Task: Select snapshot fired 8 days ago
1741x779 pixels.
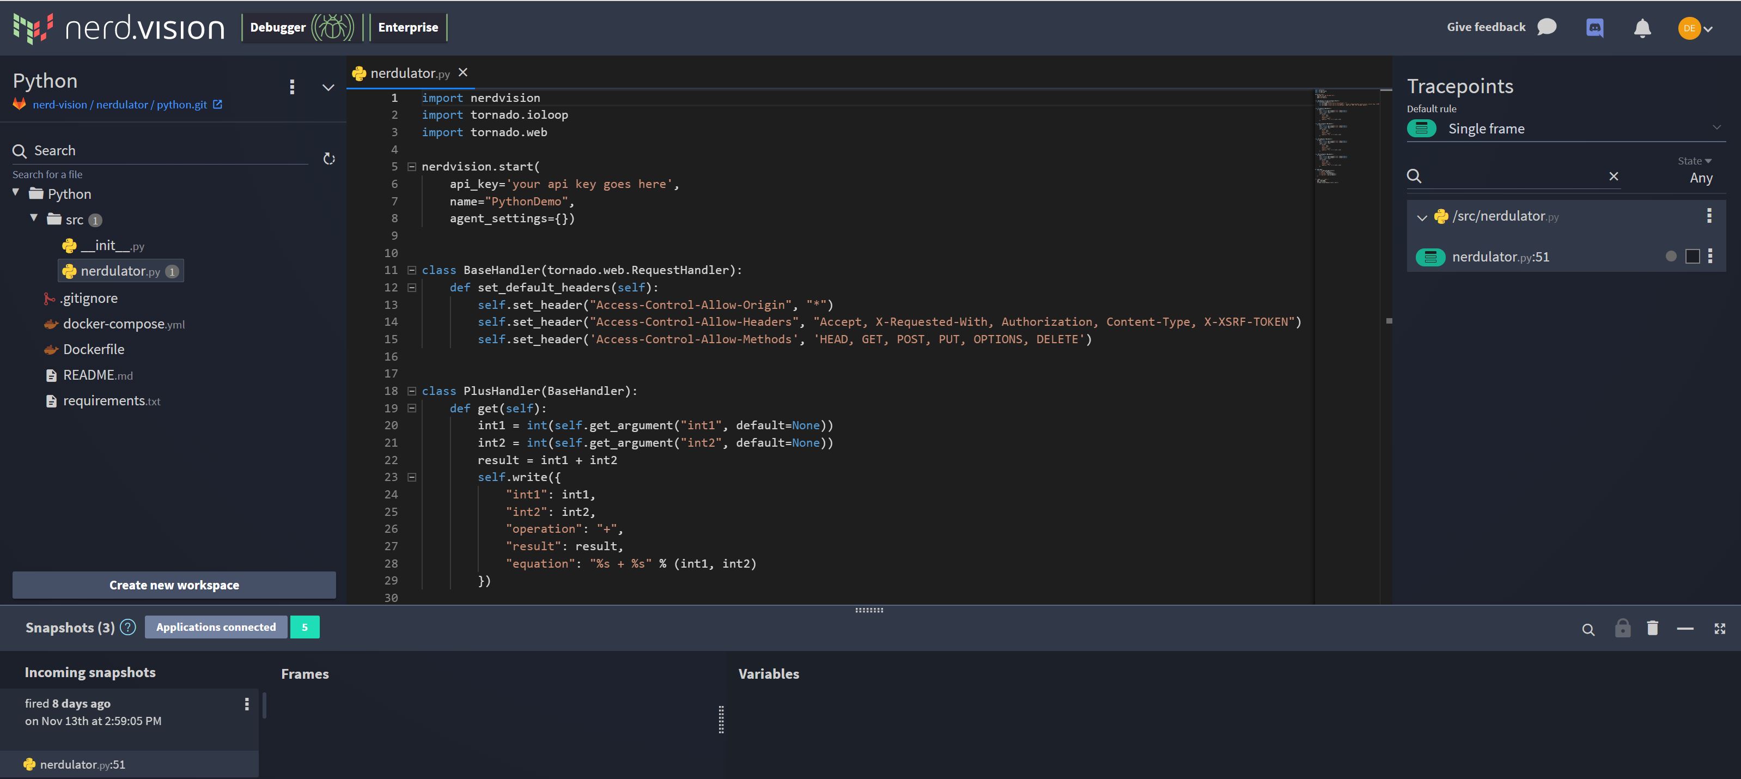Action: pyautogui.click(x=129, y=720)
